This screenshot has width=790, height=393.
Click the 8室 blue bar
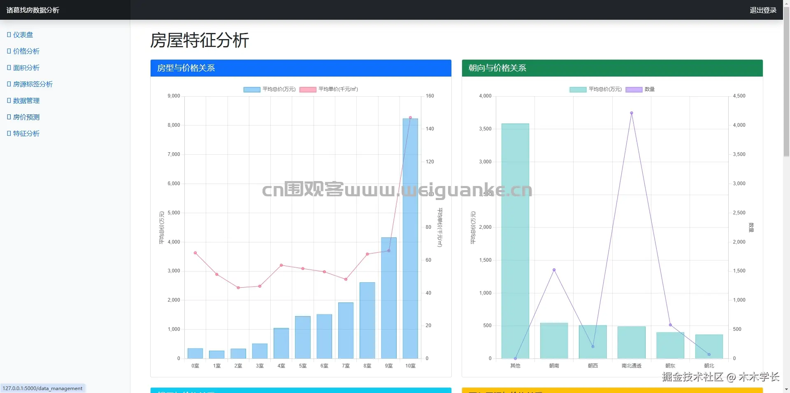[x=367, y=321]
